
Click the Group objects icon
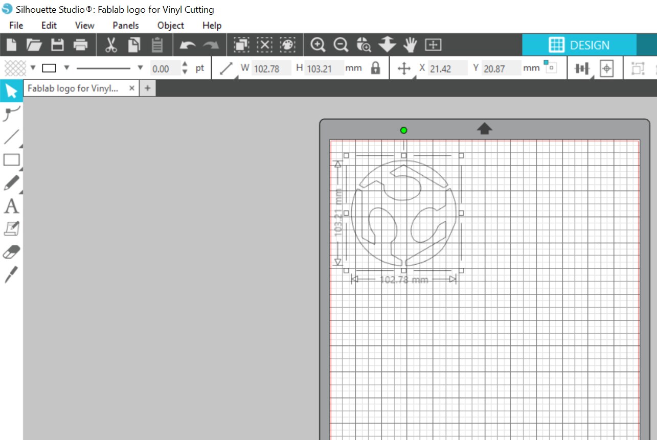click(x=638, y=68)
